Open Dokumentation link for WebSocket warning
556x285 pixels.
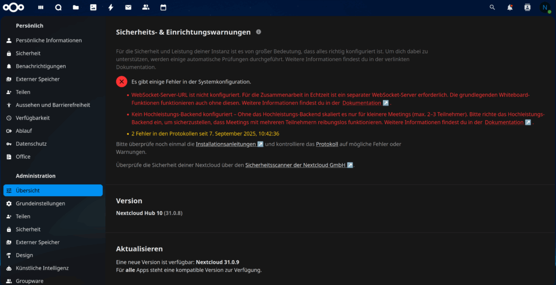pyautogui.click(x=365, y=103)
